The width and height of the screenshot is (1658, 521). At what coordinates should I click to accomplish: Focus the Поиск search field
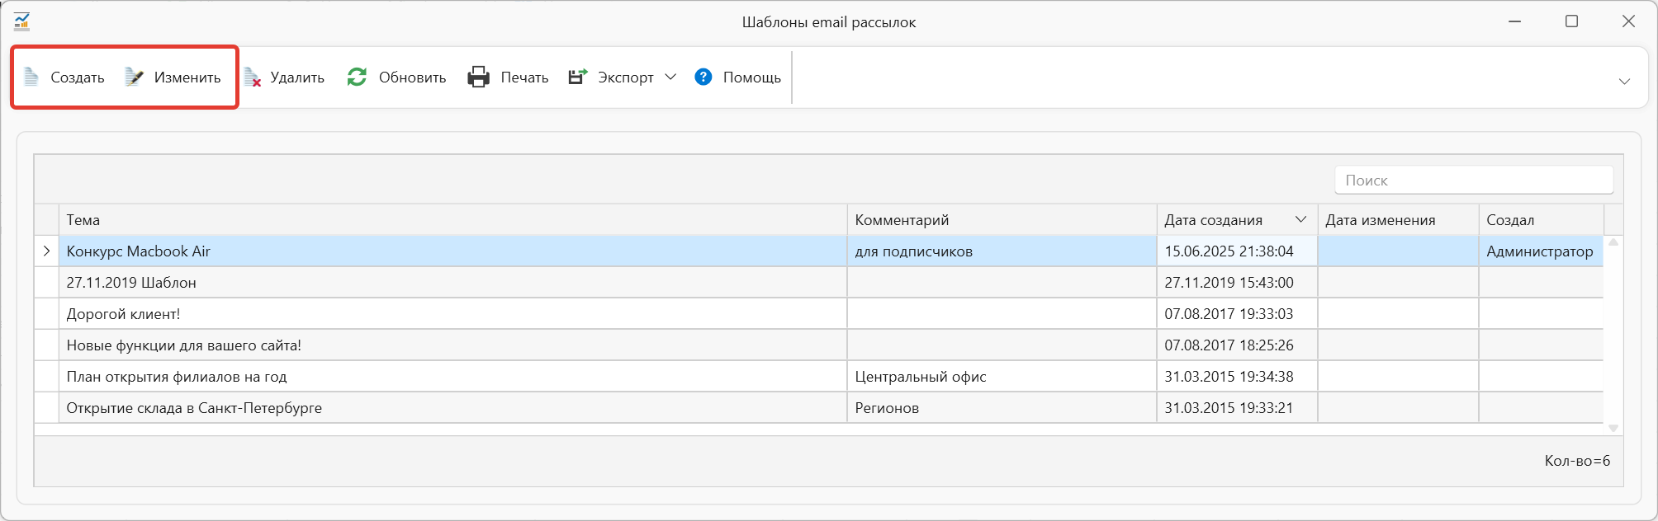[1474, 180]
